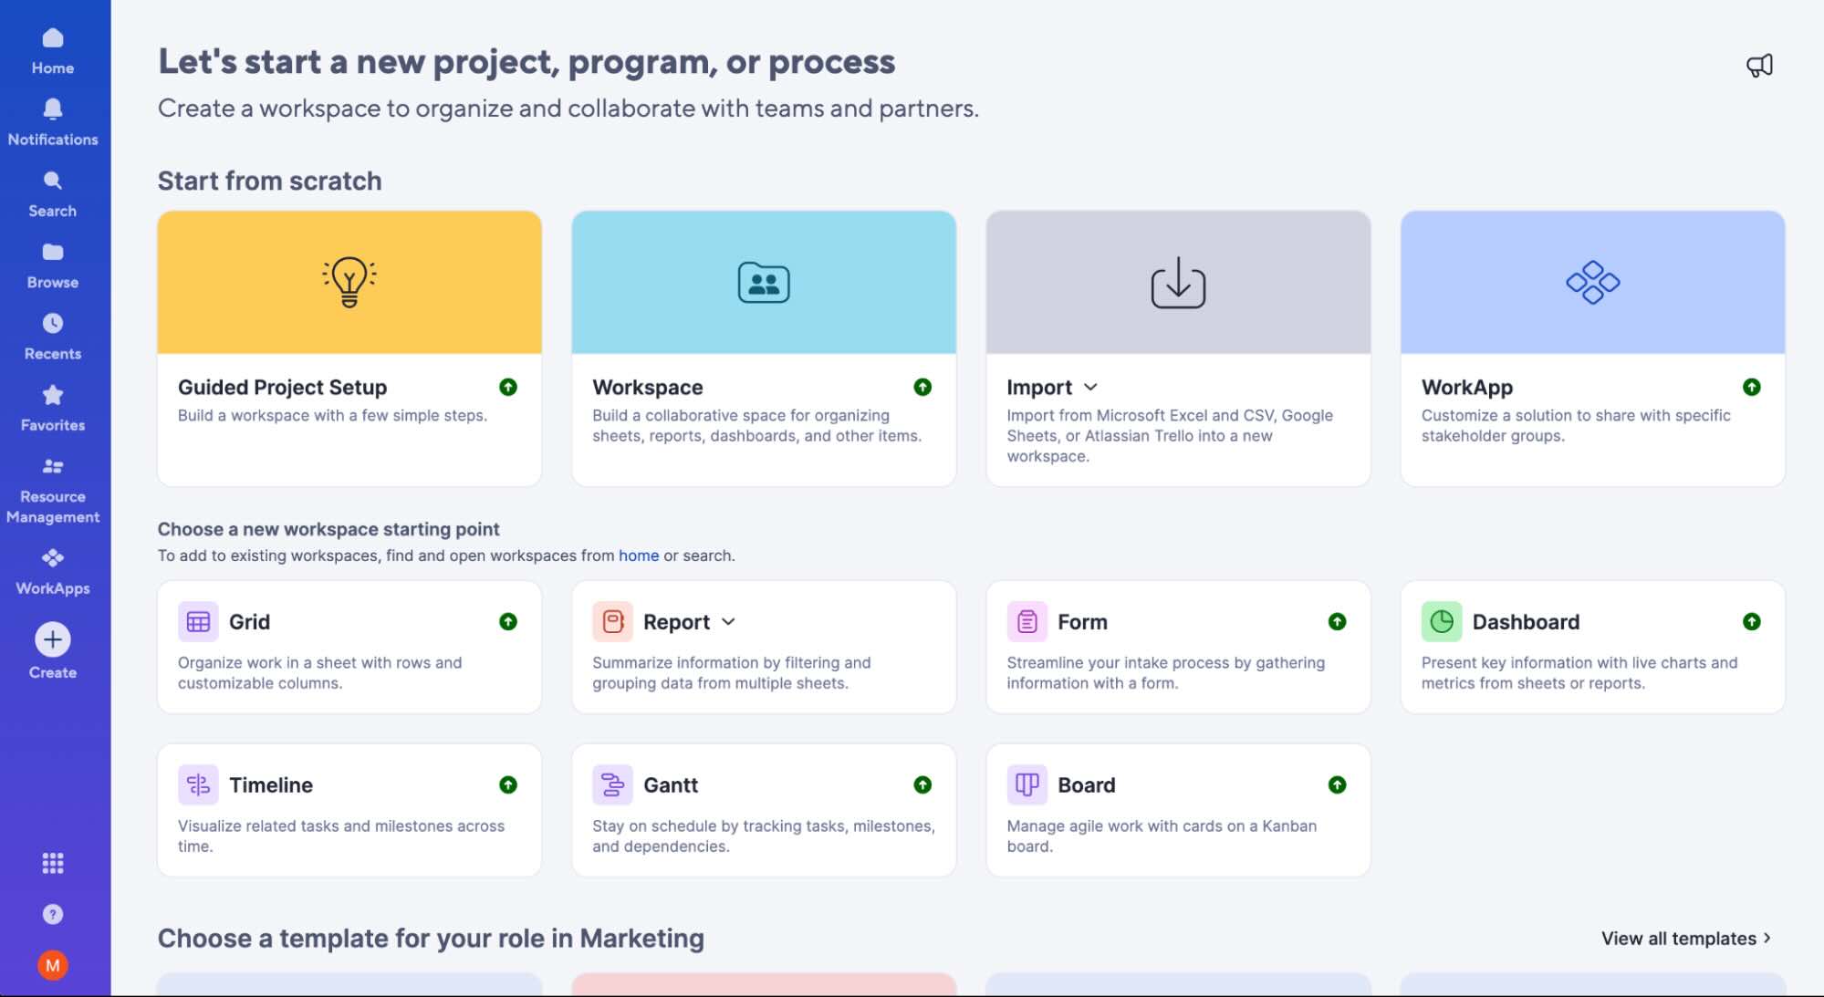
Task: Open Resource Management in sidebar
Action: tap(53, 491)
